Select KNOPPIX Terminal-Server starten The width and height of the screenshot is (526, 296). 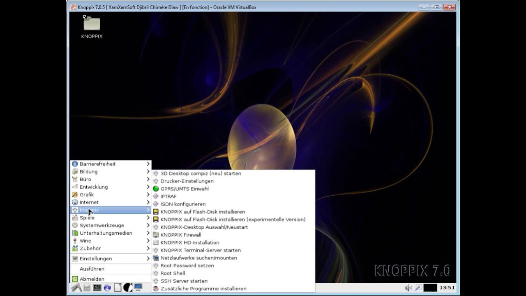(x=233, y=250)
